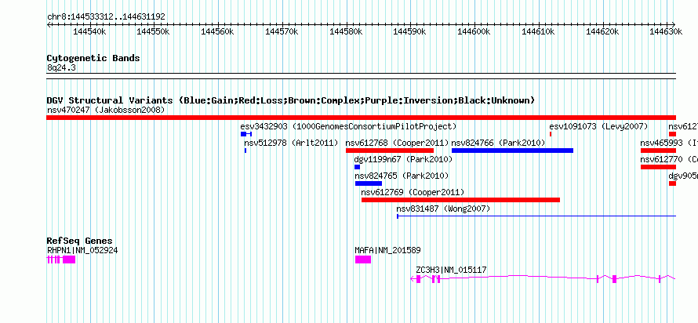The width and height of the screenshot is (698, 323).
Task: Click the 144580k ruler tick label
Action: point(346,32)
